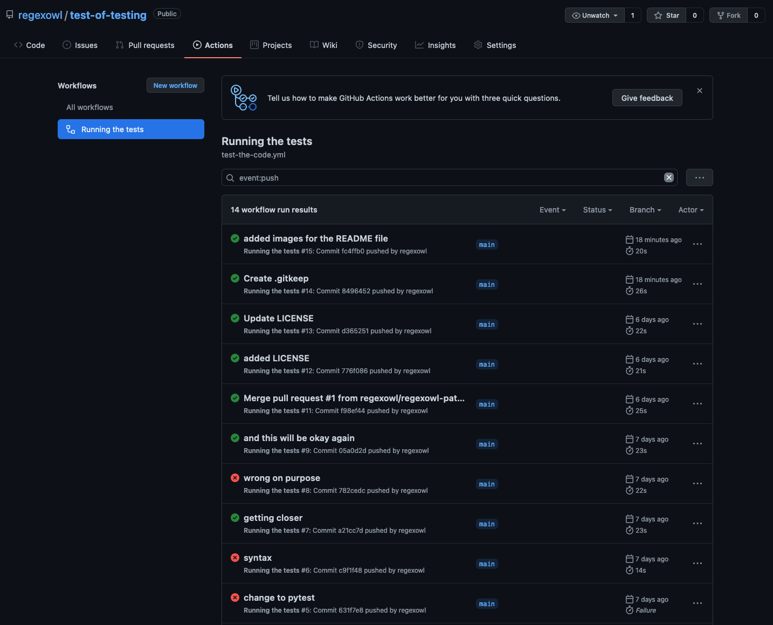The height and width of the screenshot is (625, 773).
Task: Click the watchers count of 1
Action: point(633,15)
